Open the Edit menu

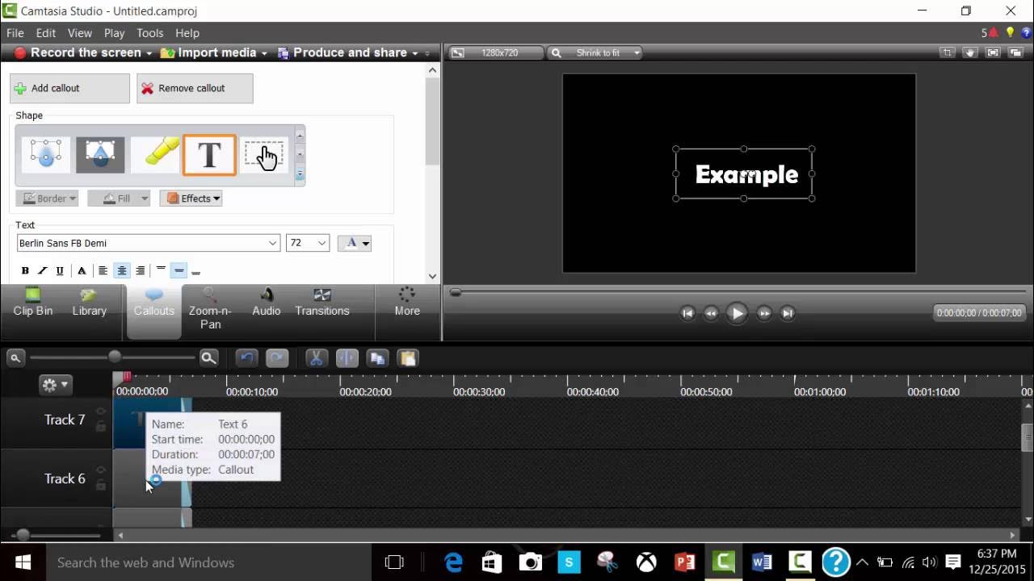[x=46, y=33]
